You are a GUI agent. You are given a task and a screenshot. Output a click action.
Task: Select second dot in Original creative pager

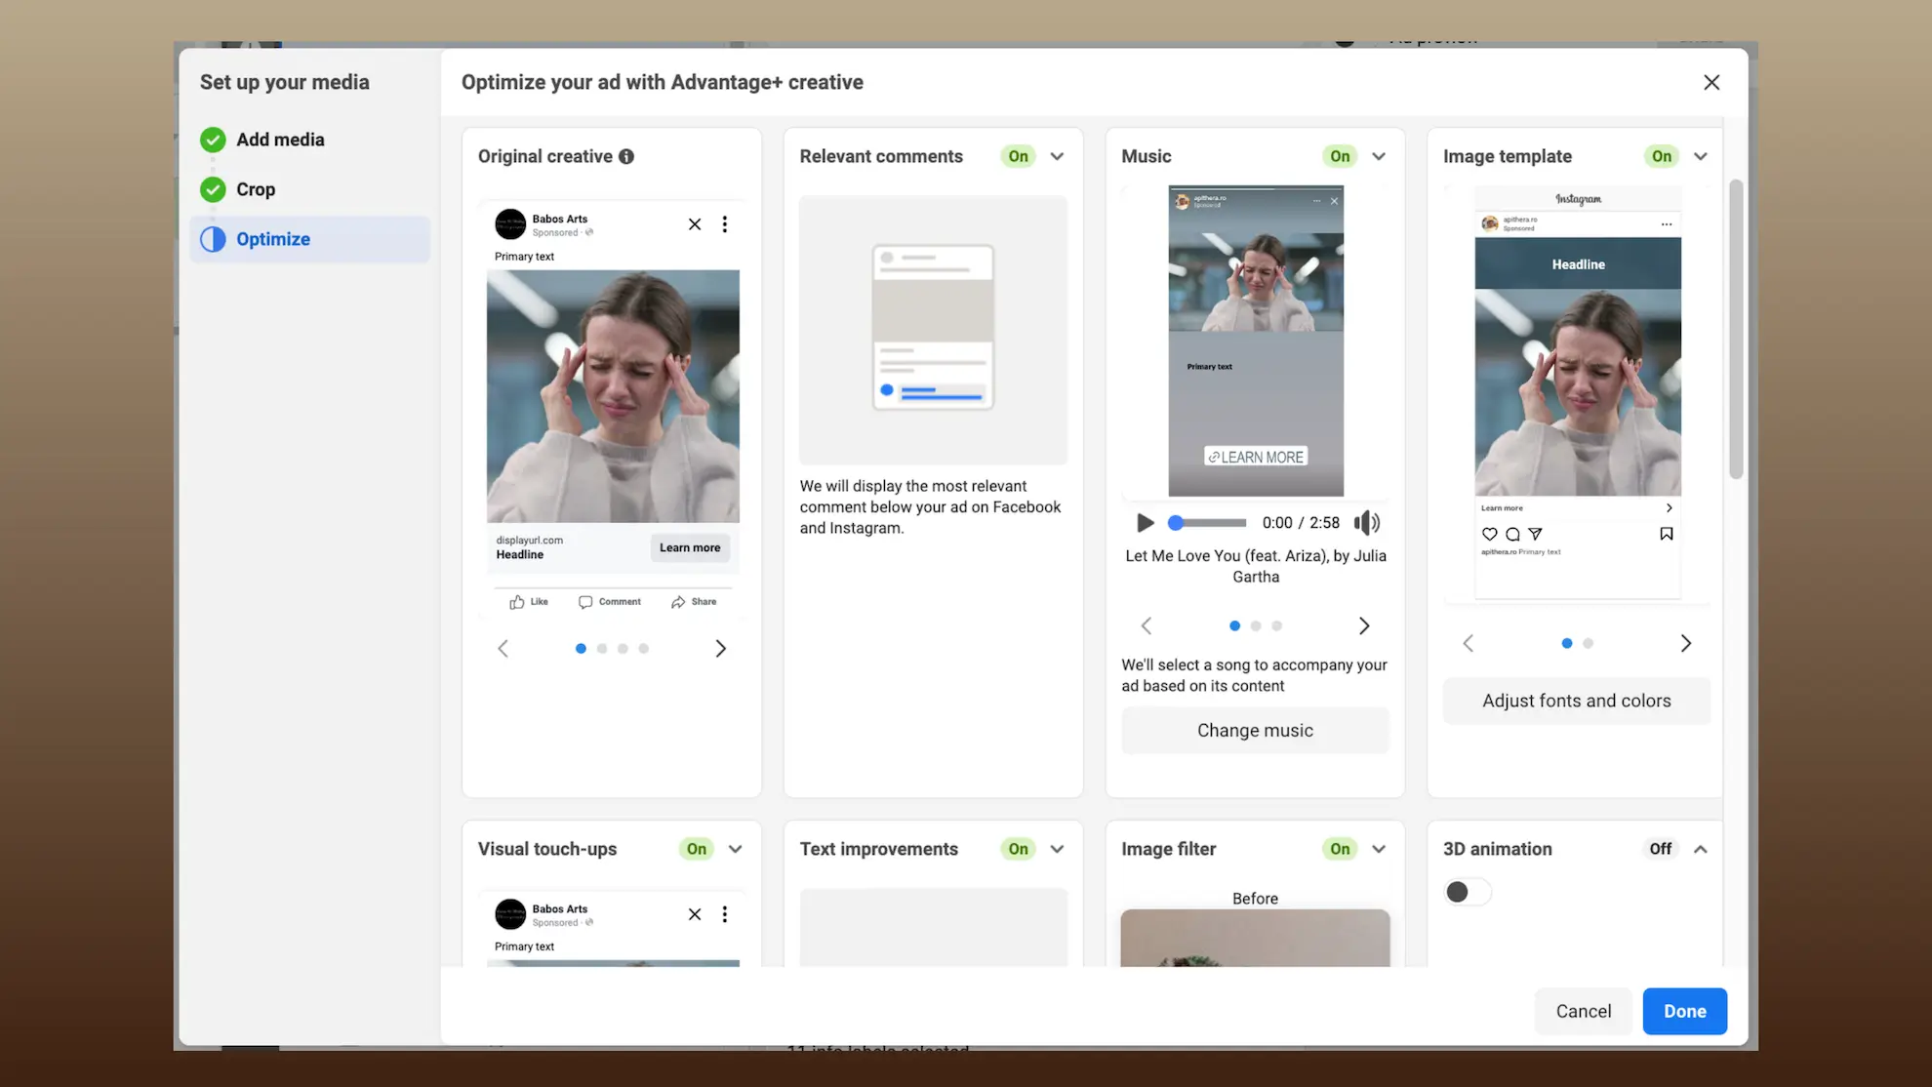(602, 649)
